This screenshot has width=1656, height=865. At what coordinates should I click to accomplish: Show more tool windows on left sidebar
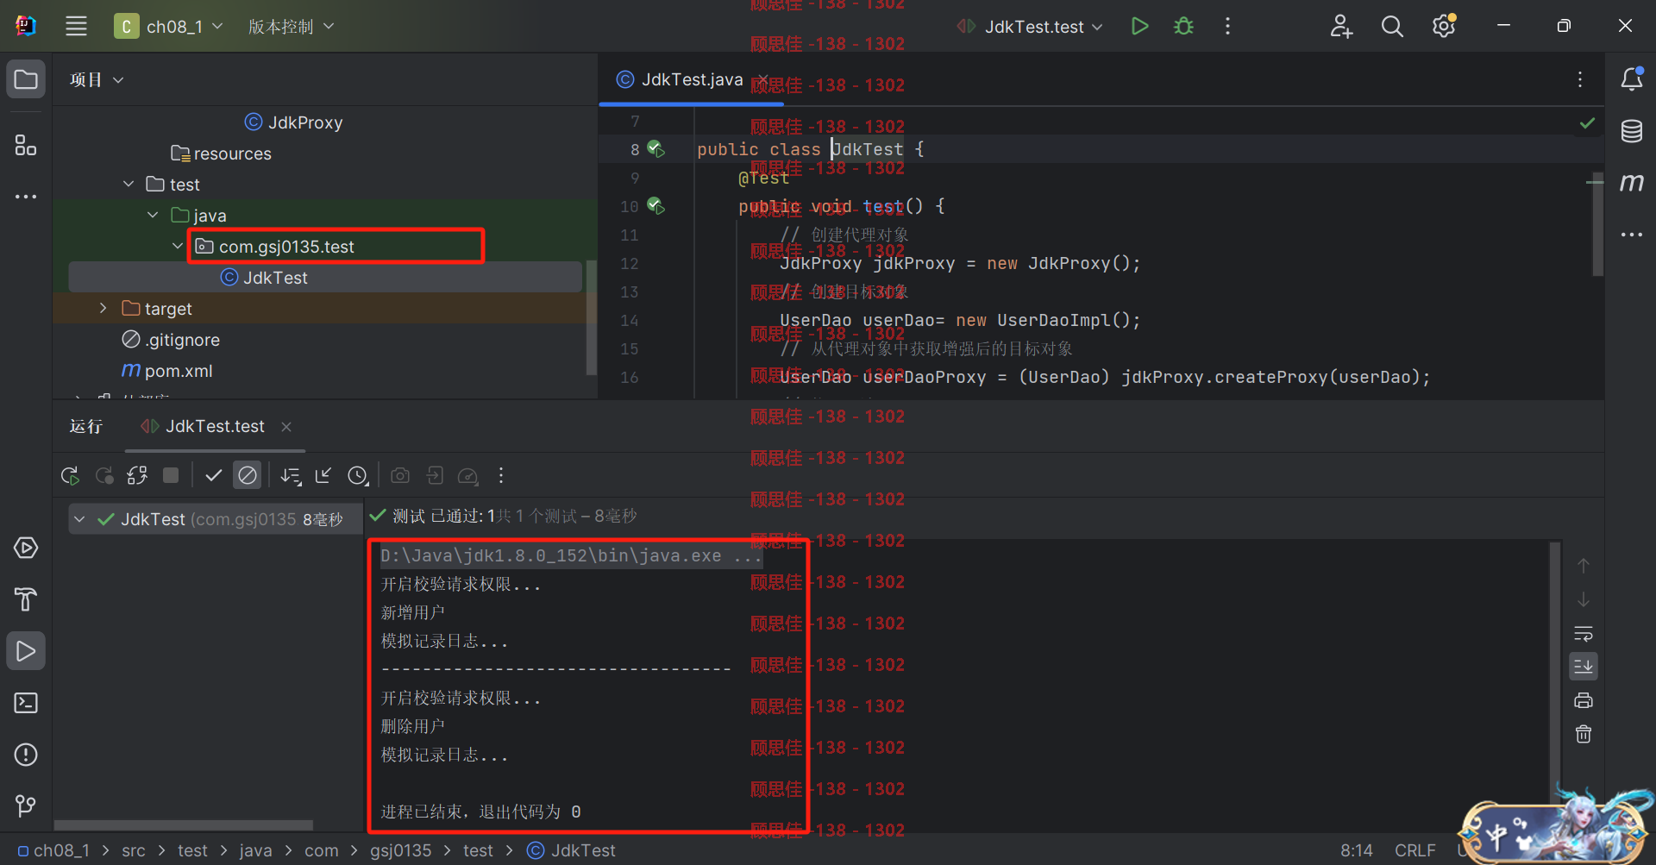coord(26,197)
